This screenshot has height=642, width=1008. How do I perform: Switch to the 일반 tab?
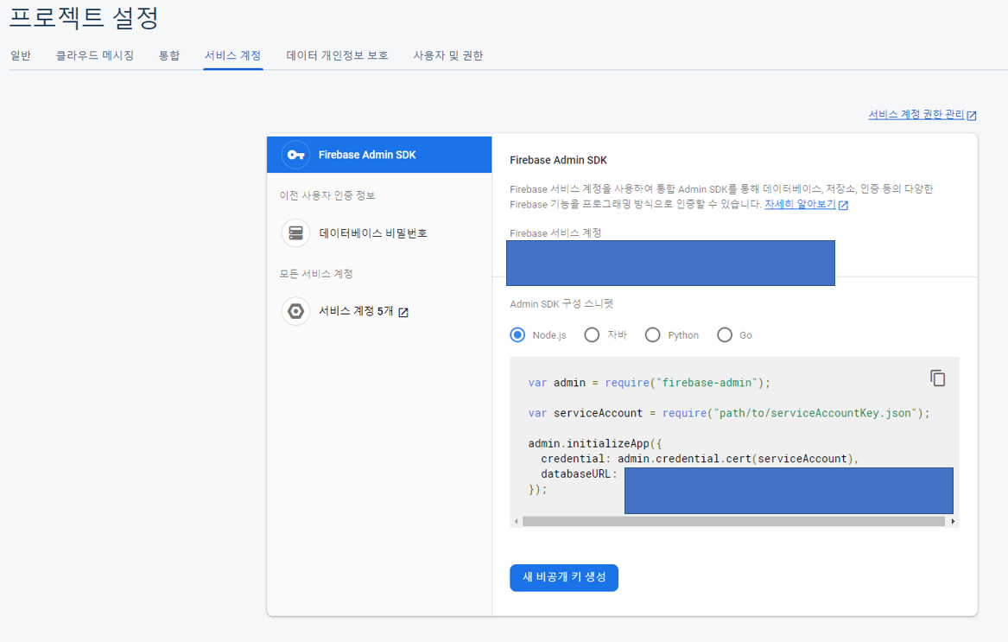[21, 55]
